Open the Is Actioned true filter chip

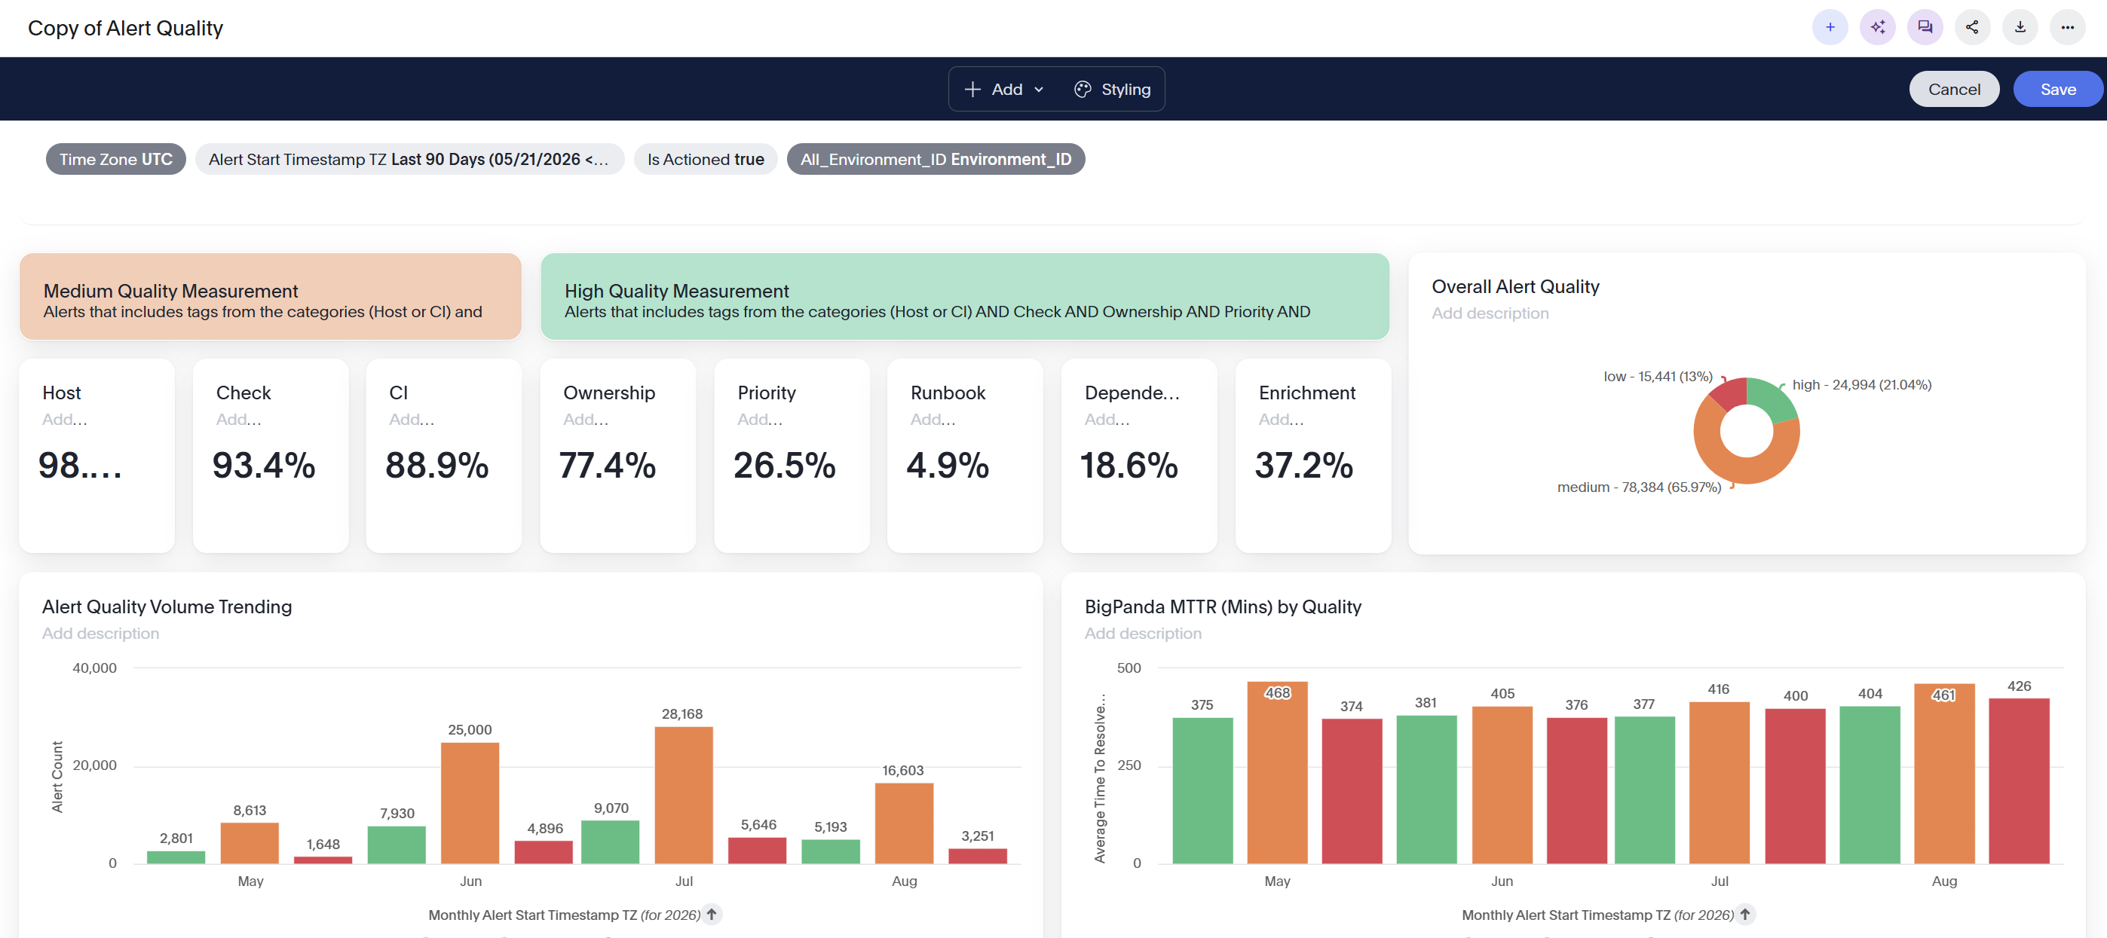[705, 160]
